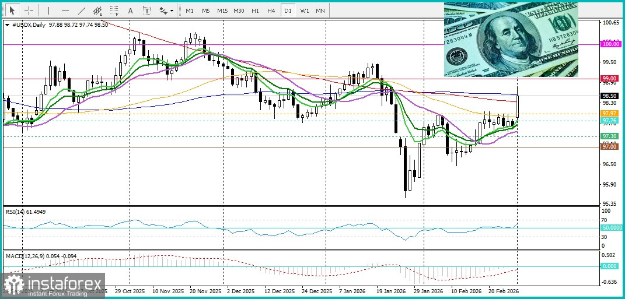Viewport: 625px width, 299px height.
Task: Pick the horizontal line drawing tool
Action: pos(65,10)
